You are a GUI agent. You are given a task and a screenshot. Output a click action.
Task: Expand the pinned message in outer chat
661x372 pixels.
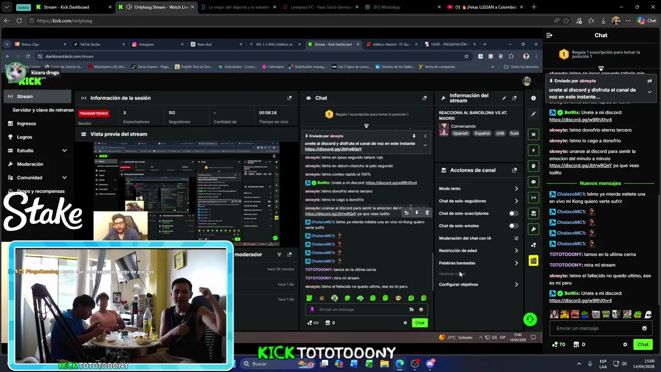tap(650, 92)
